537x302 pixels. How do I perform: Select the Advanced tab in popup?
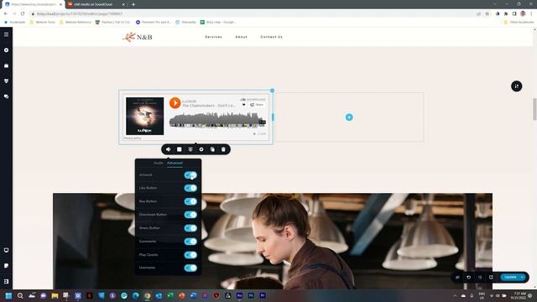click(x=175, y=163)
